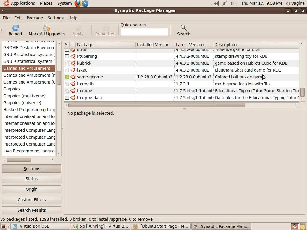
Task: Open the Settings menu
Action: (x=55, y=18)
